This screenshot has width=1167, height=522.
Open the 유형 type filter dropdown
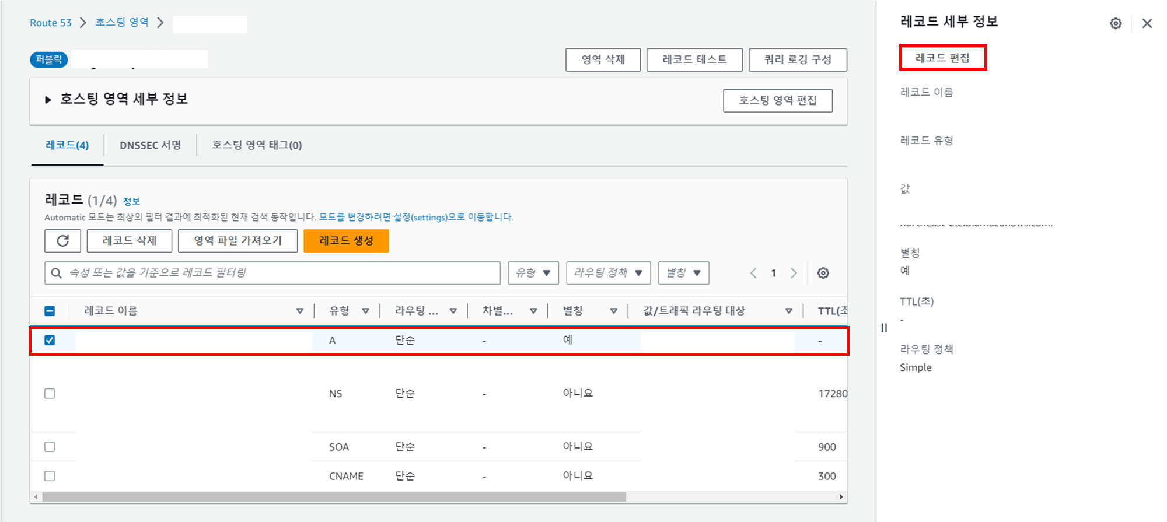pos(533,273)
